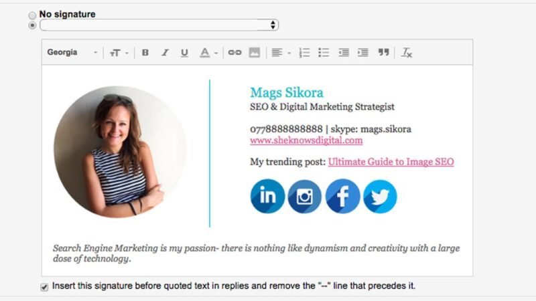Image resolution: width=536 pixels, height=301 pixels.
Task: Toggle bold formatting in signature toolbar
Action: (x=145, y=53)
